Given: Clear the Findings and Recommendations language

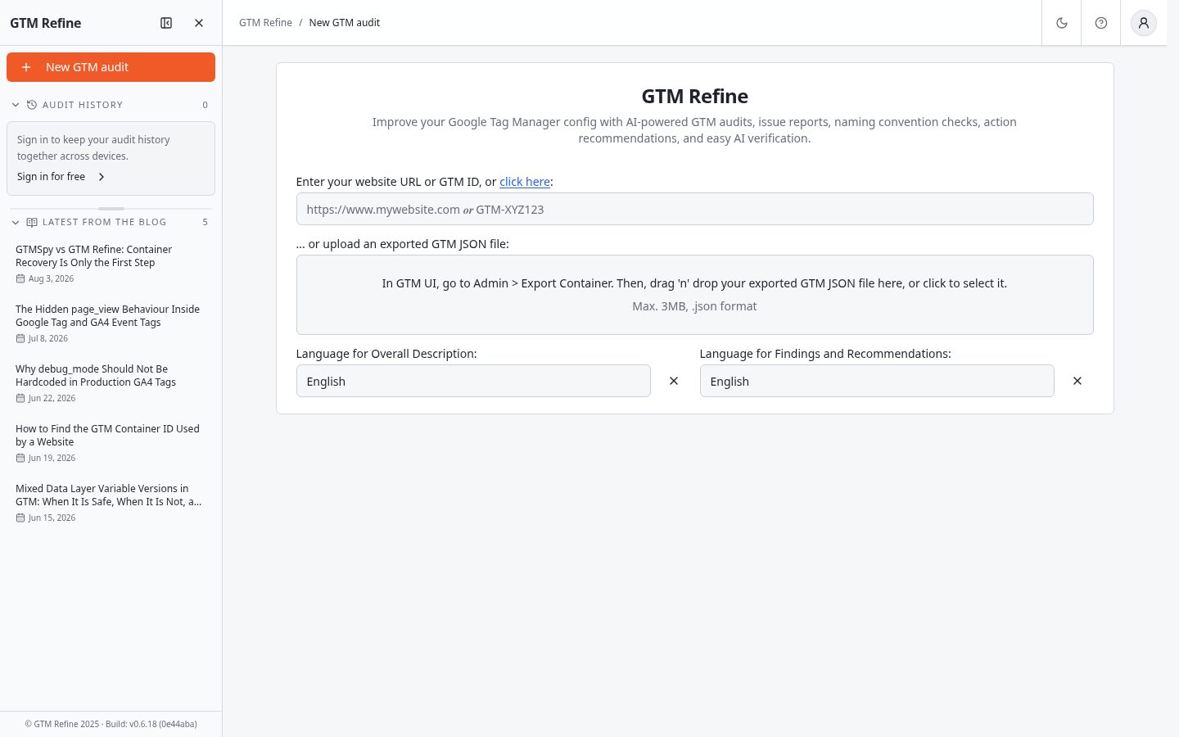Looking at the screenshot, I should click(x=1077, y=381).
